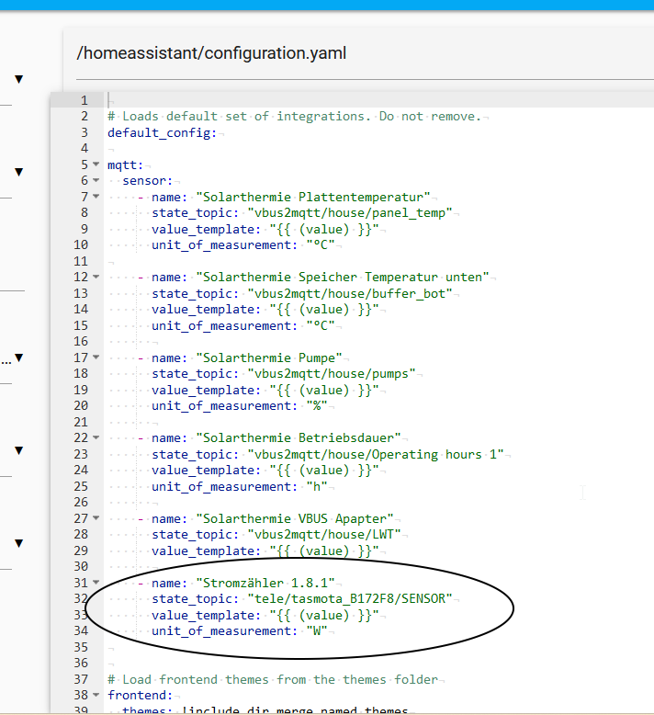Click name "Stromzähler 1.8.1" text
The image size is (654, 715).
[242, 584]
